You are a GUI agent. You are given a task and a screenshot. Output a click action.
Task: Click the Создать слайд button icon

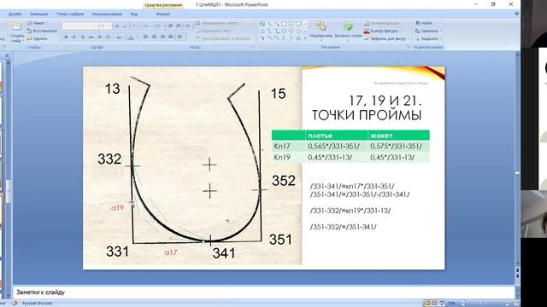click(x=17, y=26)
